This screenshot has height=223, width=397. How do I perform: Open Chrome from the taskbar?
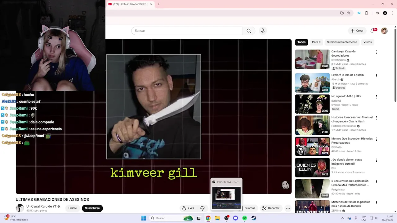pyautogui.click(x=208, y=218)
